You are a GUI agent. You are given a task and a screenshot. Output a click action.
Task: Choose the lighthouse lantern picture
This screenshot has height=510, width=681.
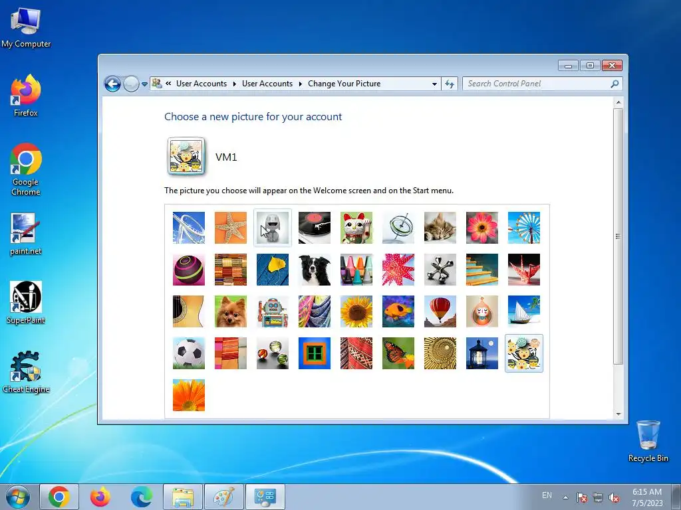pos(482,353)
